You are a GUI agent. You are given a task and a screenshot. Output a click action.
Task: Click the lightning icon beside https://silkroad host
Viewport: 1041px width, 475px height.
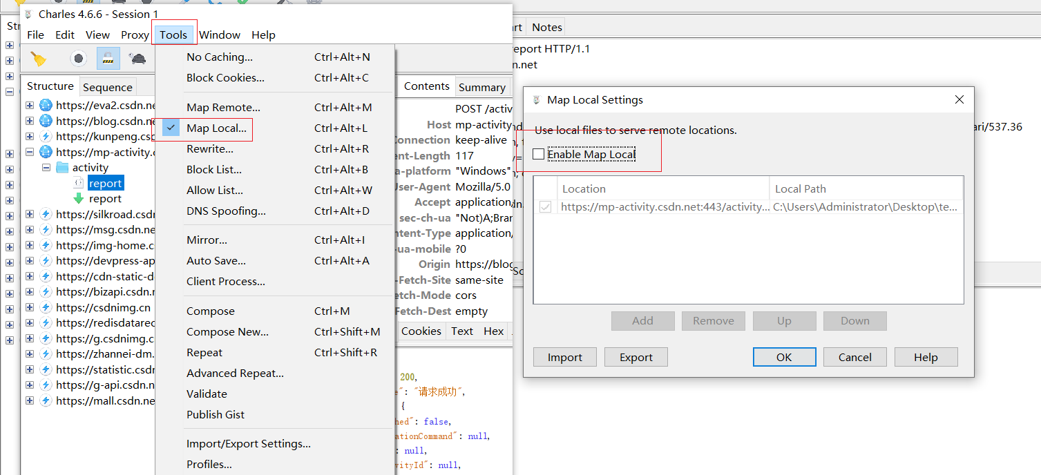[46, 214]
